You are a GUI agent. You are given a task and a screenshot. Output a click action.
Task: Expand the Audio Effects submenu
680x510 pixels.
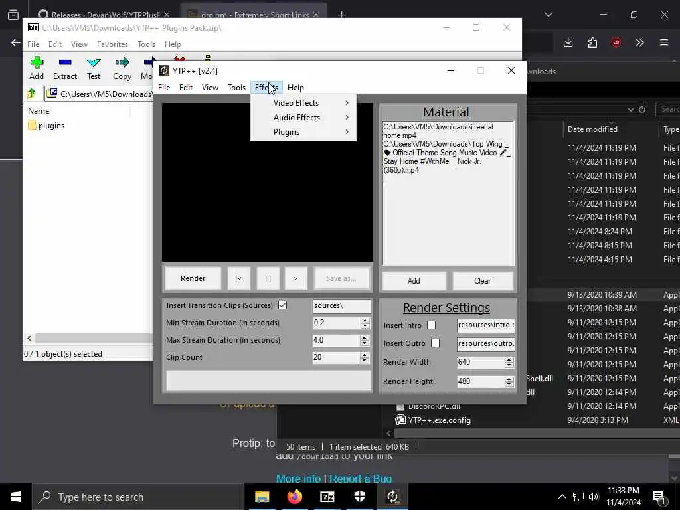[303, 118]
